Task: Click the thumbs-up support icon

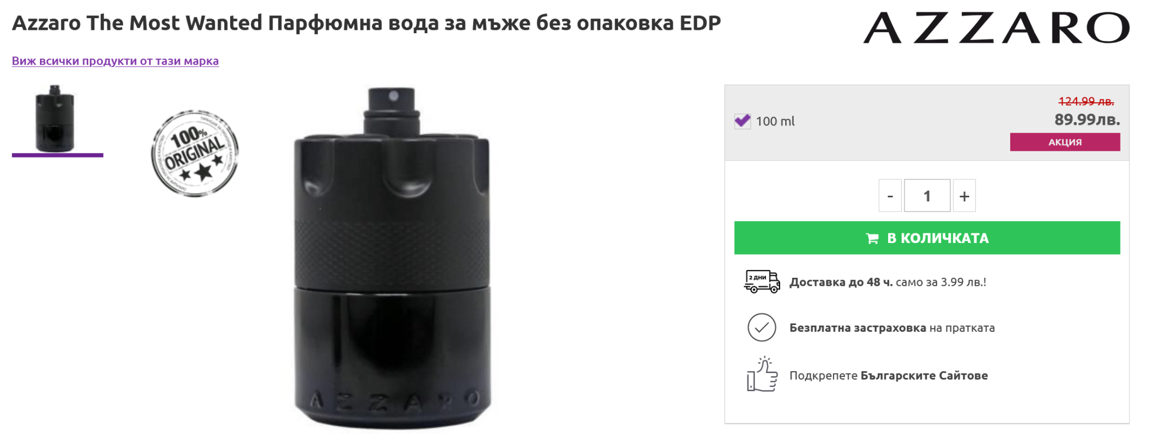Action: (762, 374)
